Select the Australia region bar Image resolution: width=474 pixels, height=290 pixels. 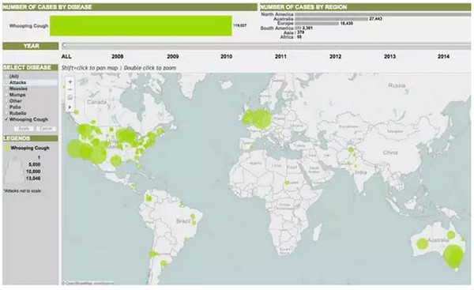(331, 19)
